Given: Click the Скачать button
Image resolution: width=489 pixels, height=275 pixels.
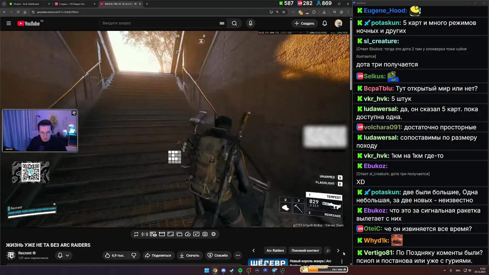Looking at the screenshot, I should pos(190,255).
